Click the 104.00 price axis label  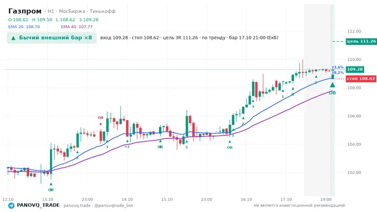point(354,144)
